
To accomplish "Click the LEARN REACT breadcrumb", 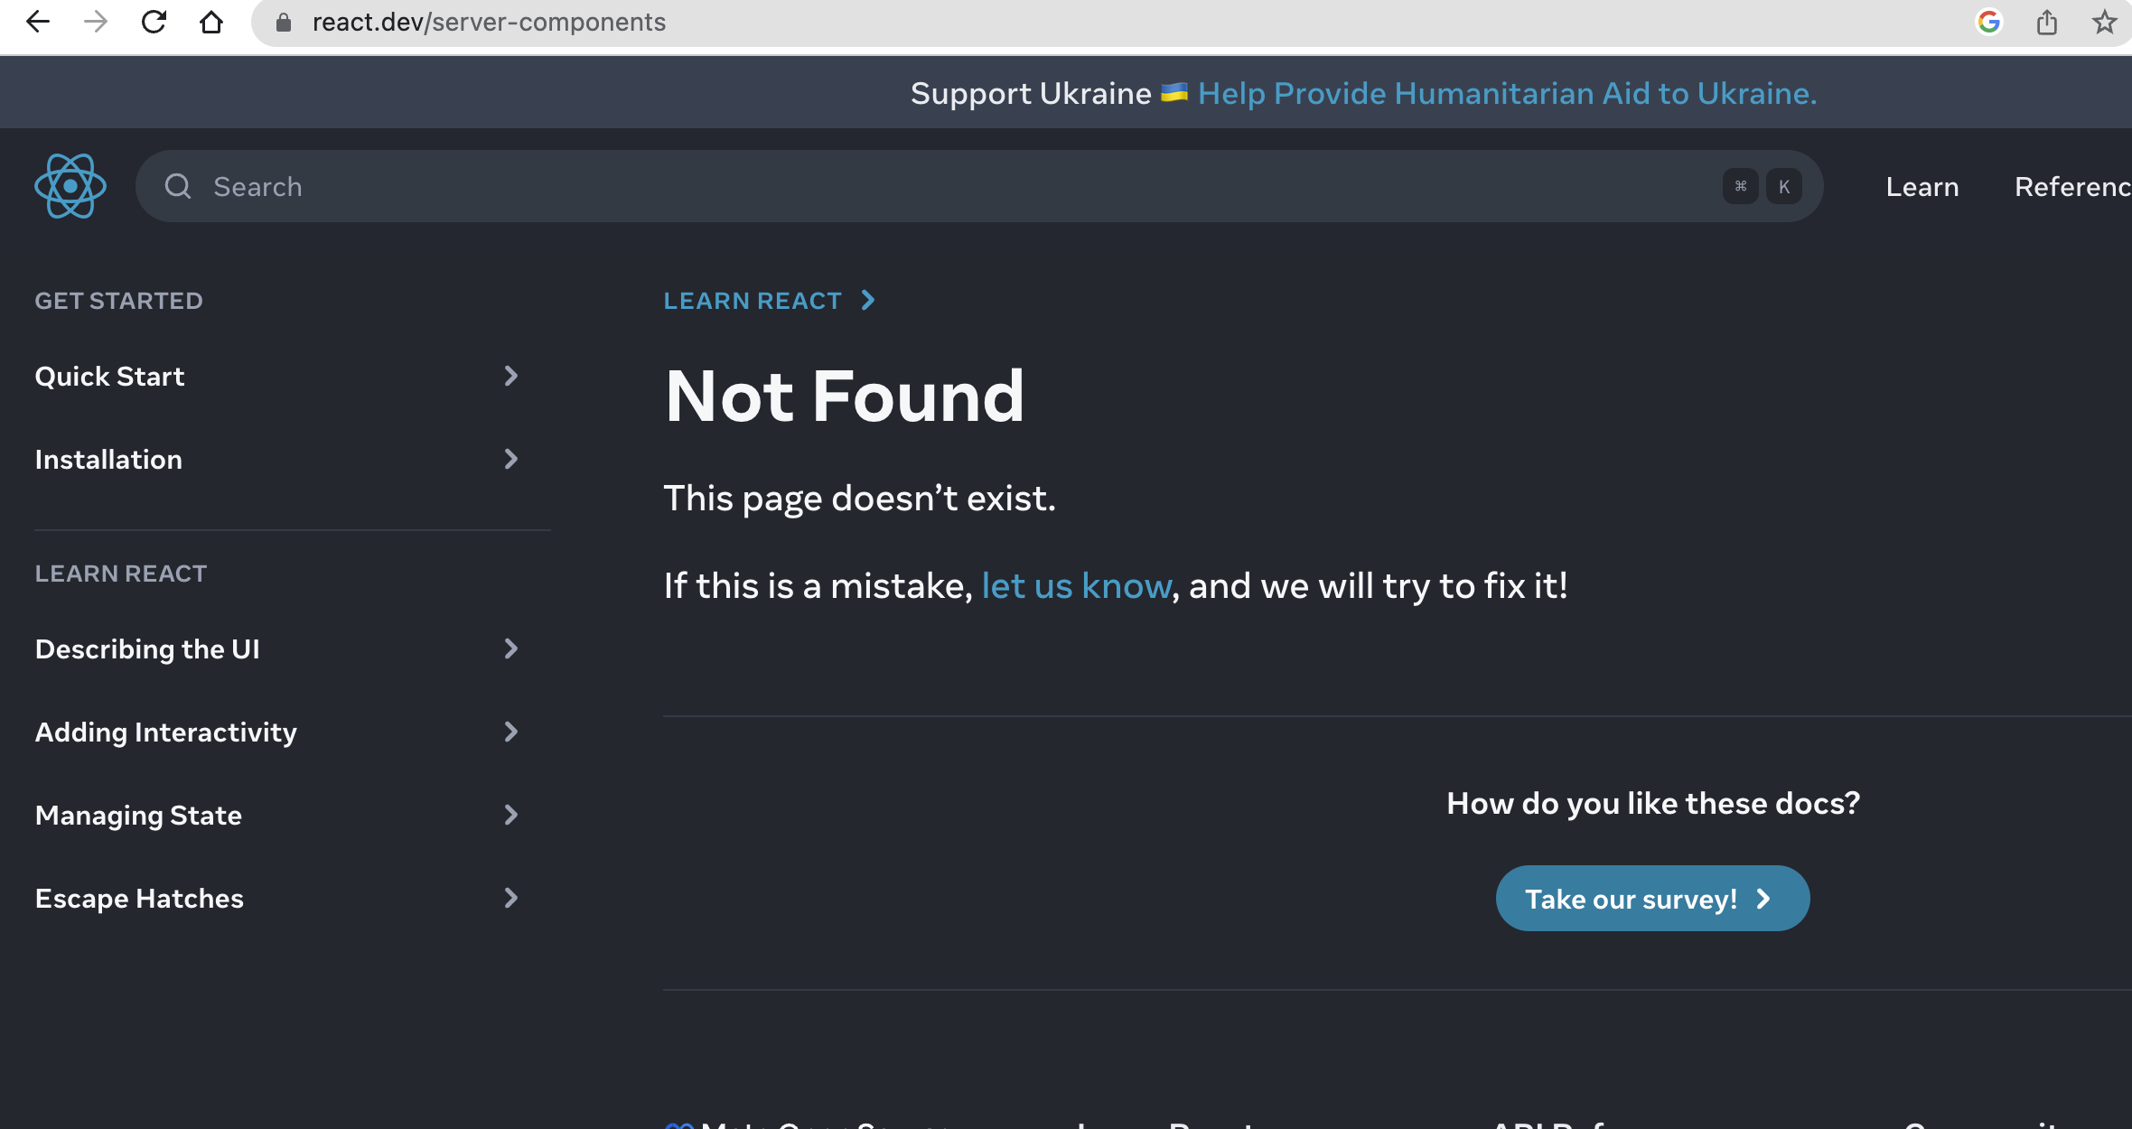I will [753, 301].
